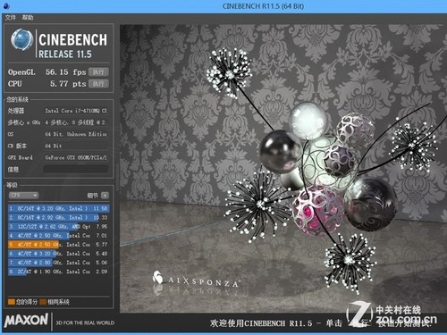Run the CPU test with 执行 button
This screenshot has height=335, width=447.
tap(98, 84)
